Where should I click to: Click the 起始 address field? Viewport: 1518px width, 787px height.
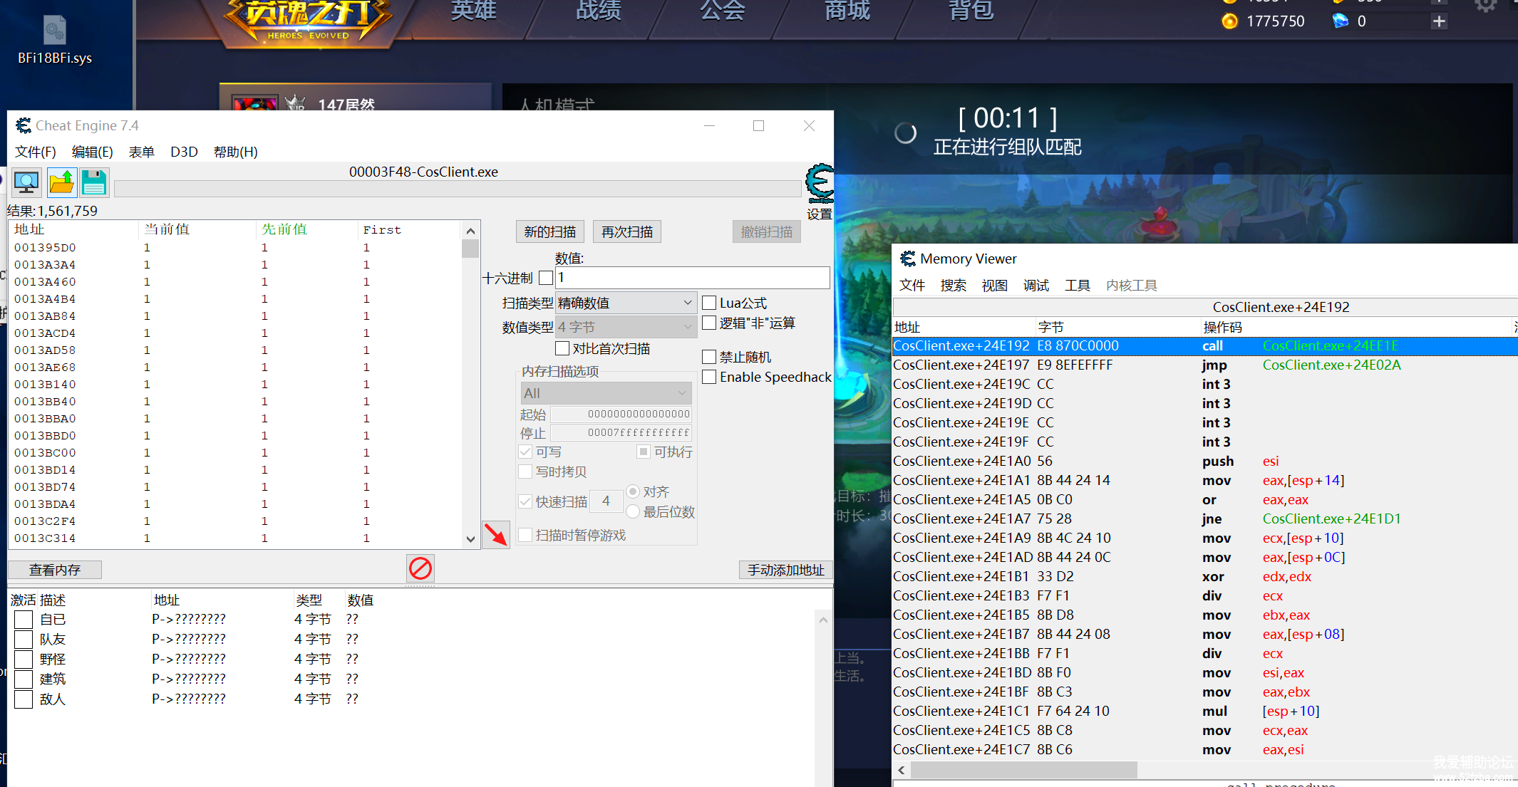pos(621,414)
